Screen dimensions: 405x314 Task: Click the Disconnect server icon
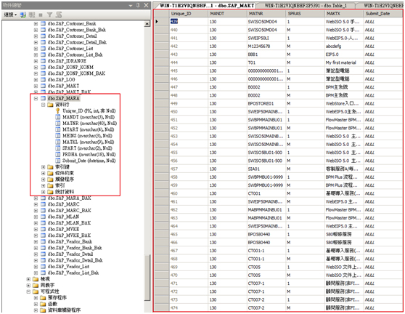(32, 15)
